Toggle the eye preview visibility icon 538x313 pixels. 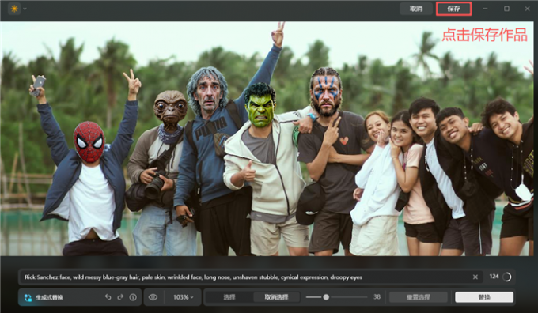tap(153, 297)
